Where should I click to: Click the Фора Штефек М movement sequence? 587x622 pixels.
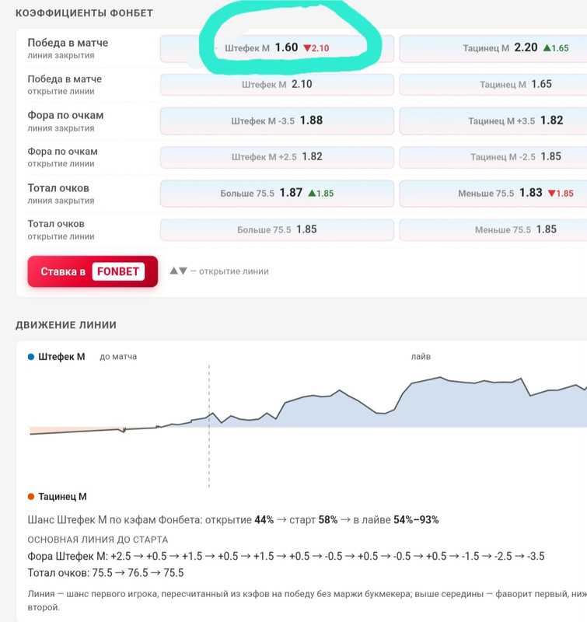286,556
